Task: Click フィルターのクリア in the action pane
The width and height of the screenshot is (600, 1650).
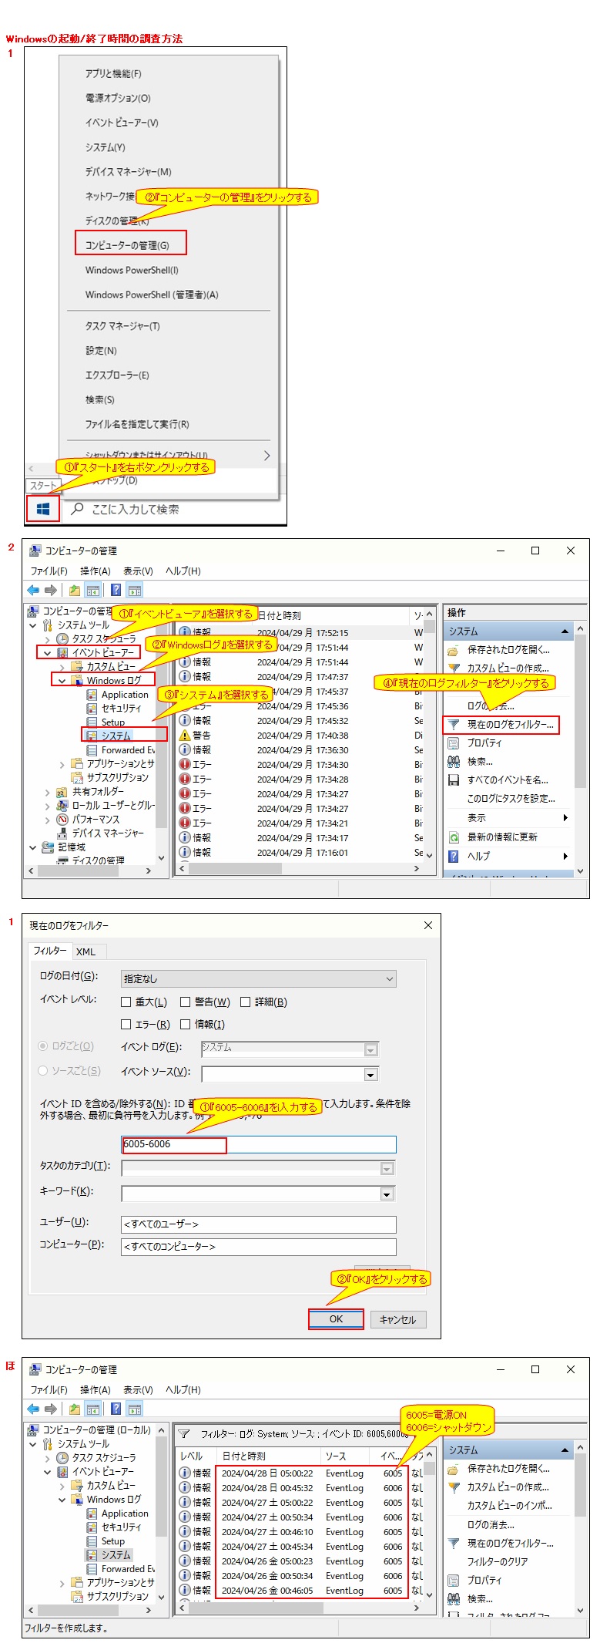Action: click(x=498, y=1561)
